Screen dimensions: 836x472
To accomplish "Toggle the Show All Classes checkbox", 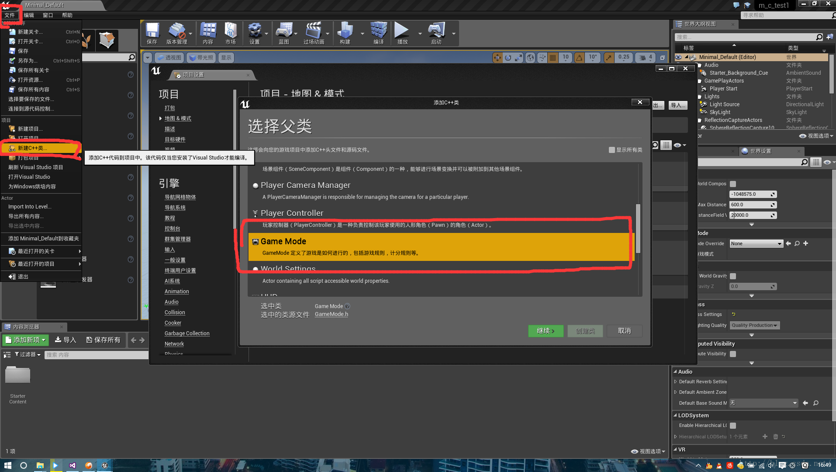I will tap(612, 150).
